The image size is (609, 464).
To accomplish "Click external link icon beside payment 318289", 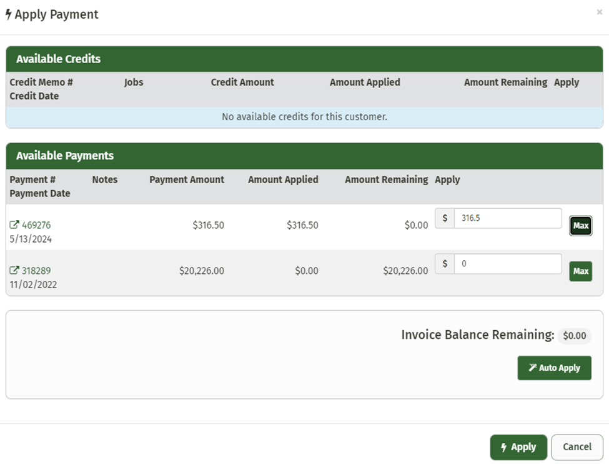I will point(14,271).
